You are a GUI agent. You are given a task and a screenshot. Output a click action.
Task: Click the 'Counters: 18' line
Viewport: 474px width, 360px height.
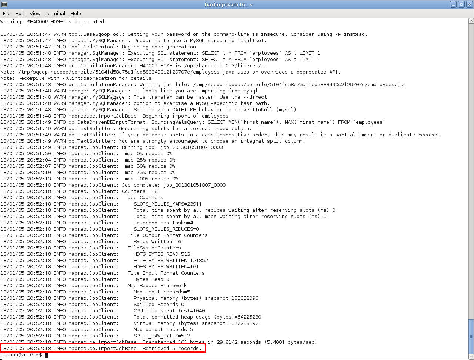(79, 191)
